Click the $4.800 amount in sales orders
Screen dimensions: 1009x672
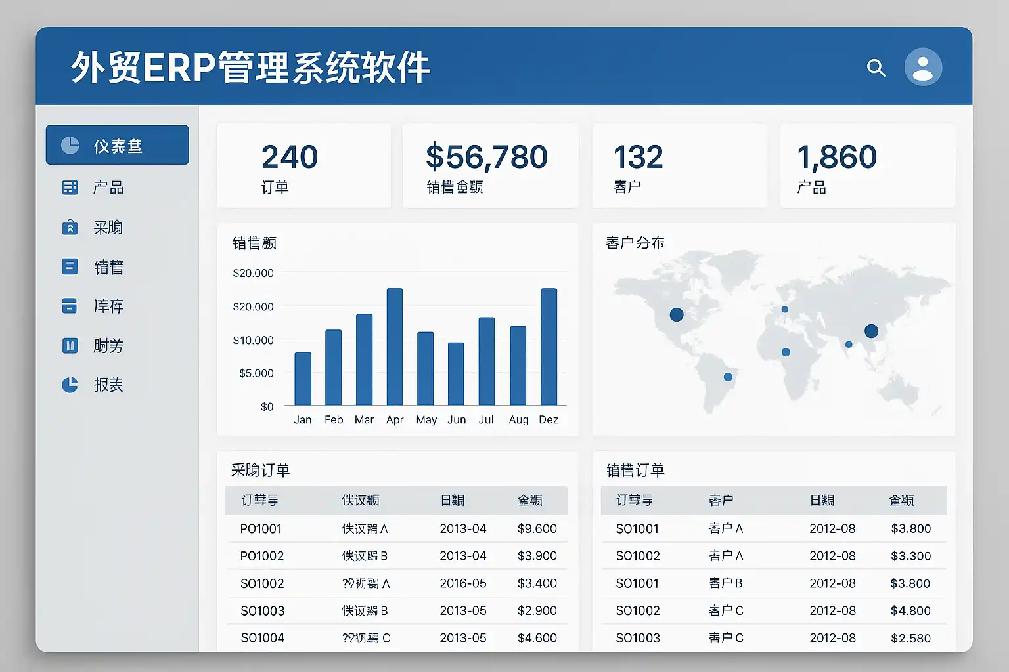click(x=911, y=611)
